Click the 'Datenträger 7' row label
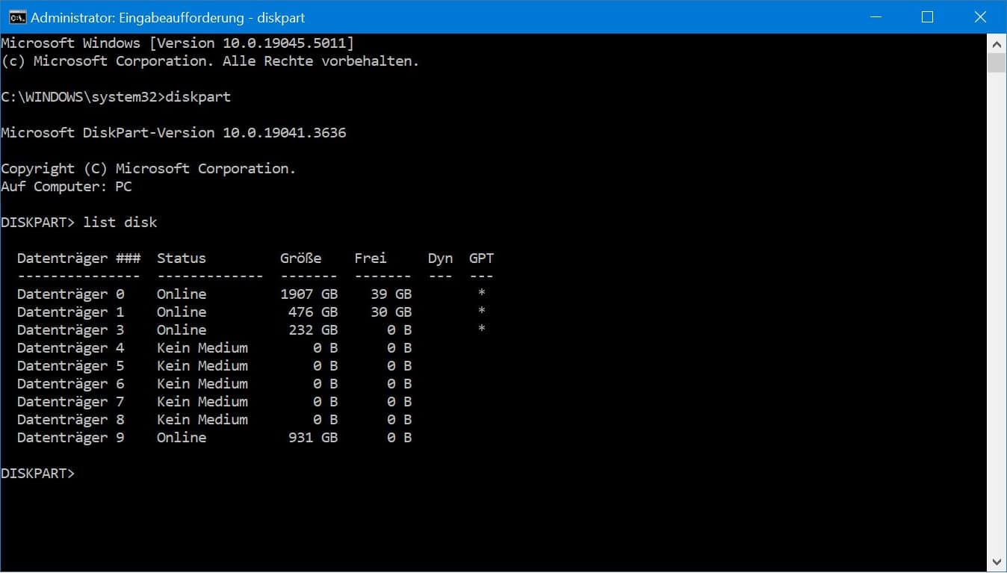 71,402
